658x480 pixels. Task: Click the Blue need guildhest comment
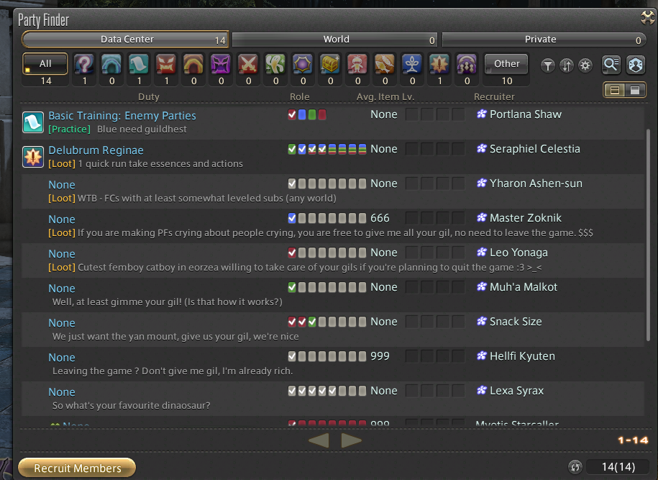point(142,130)
